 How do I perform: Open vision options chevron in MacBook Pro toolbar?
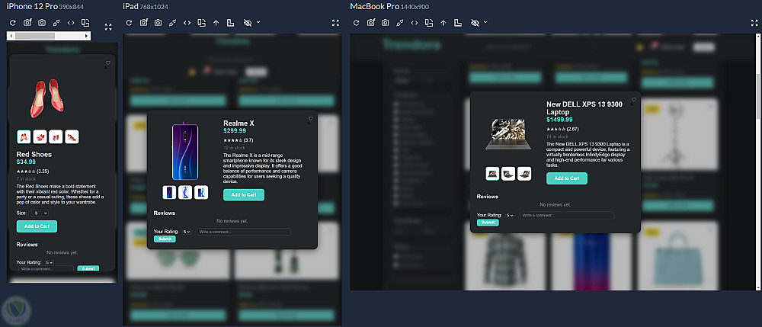[485, 22]
